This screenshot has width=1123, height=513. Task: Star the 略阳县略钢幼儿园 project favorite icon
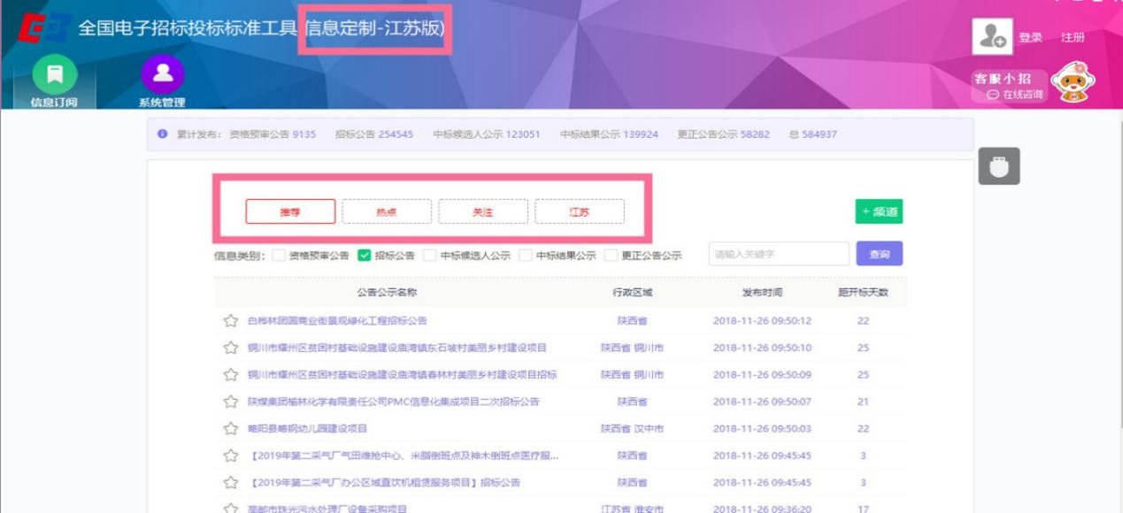coord(227,426)
